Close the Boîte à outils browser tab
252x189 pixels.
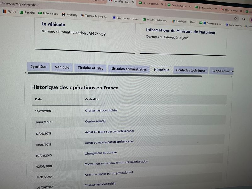click(x=216, y=9)
